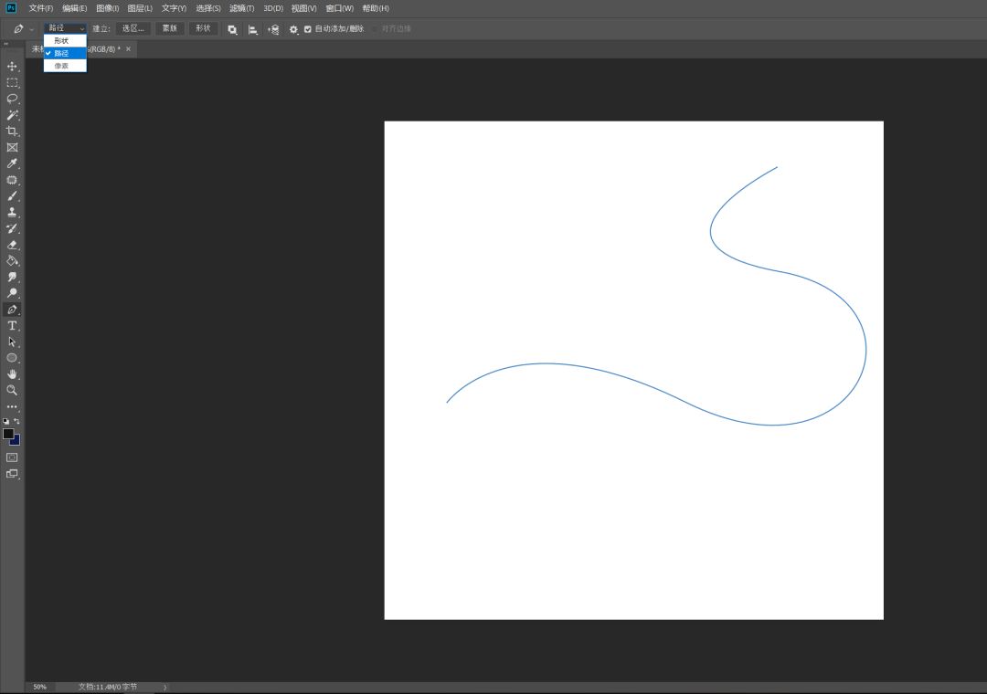Screen dimensions: 987x694
Task: Open the 图像(I) menu
Action: click(x=107, y=8)
